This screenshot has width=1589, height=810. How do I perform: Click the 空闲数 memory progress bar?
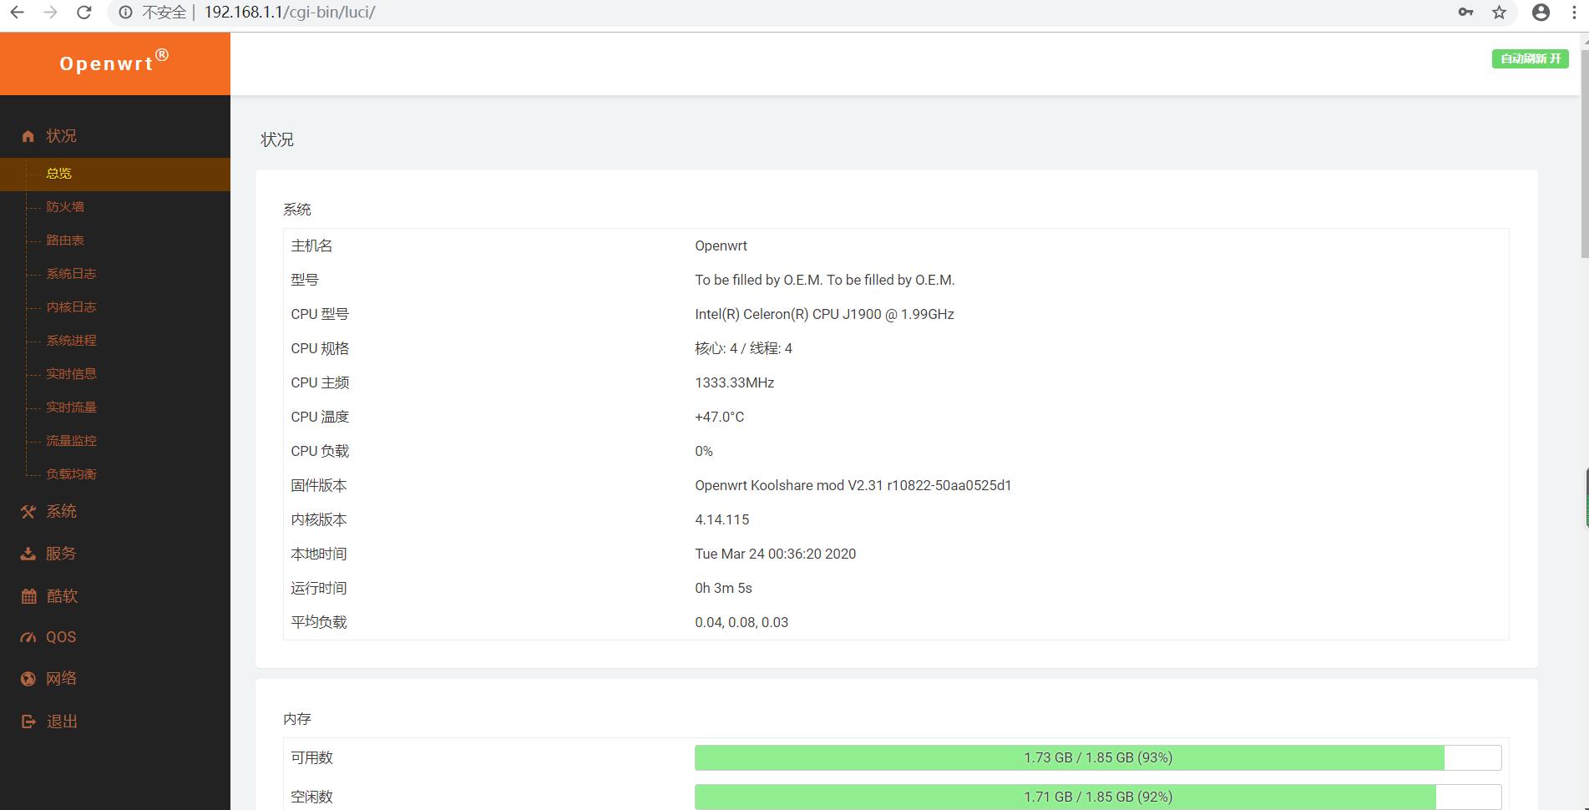pyautogui.click(x=1098, y=797)
